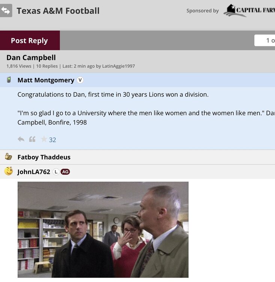
Task: Click the L badge next to JohnLA762
Action: [x=56, y=172]
